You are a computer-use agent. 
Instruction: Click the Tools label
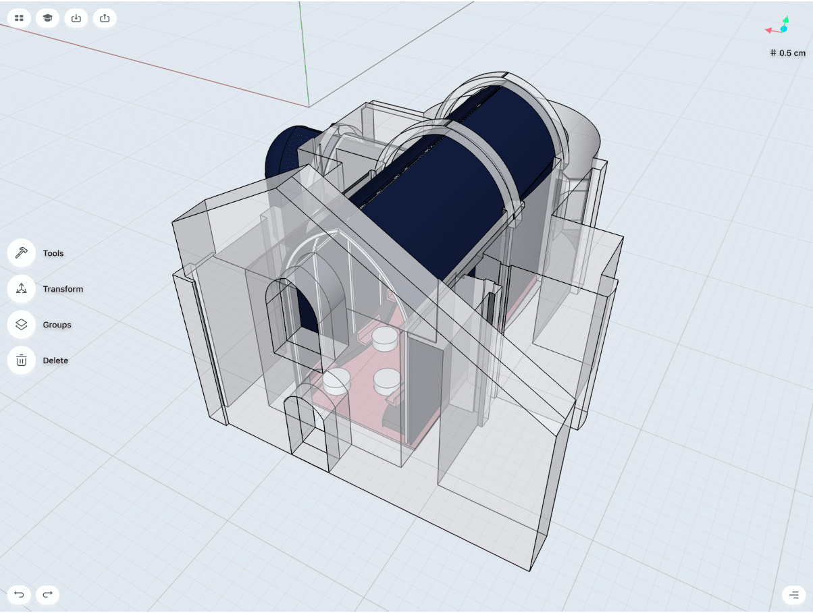click(x=53, y=253)
